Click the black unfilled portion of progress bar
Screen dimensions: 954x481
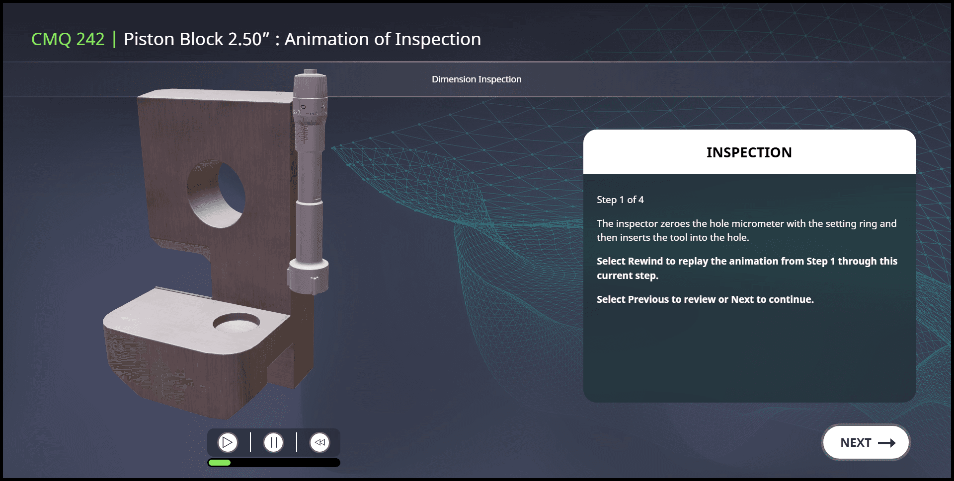click(x=286, y=463)
